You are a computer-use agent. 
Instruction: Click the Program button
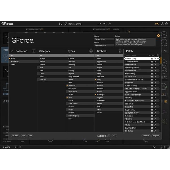pyautogui.click(x=156, y=136)
